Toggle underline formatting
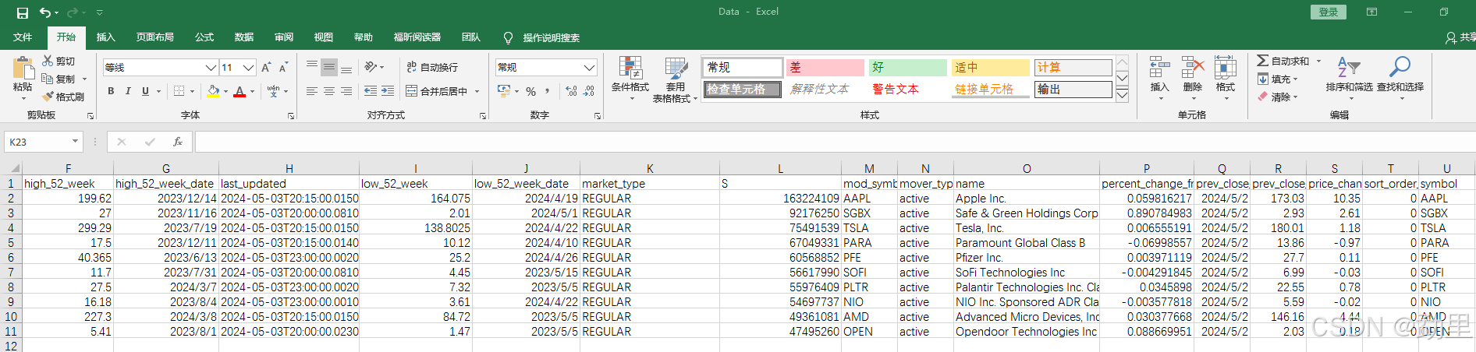1476x352 pixels. click(x=145, y=91)
